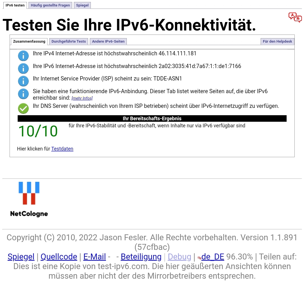304x288 pixels.
Task: Click the green 10/10 readiness score
Action: click(x=38, y=131)
